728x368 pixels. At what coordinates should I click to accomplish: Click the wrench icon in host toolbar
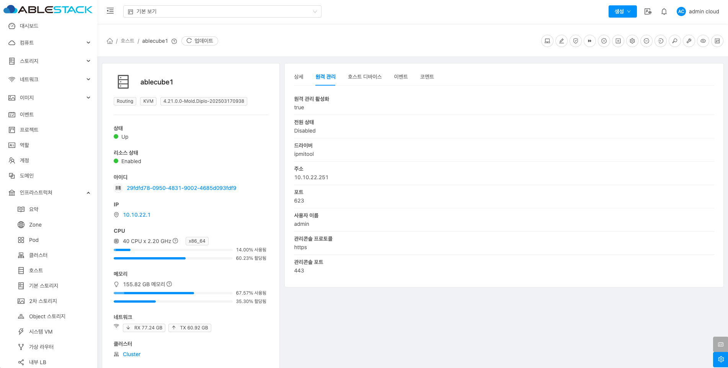(x=689, y=41)
